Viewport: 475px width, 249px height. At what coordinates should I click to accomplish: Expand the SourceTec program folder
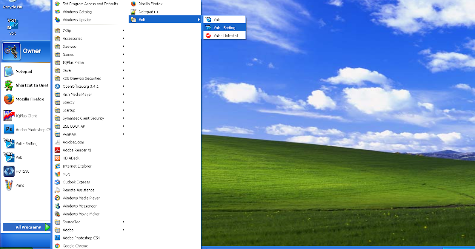(x=89, y=222)
